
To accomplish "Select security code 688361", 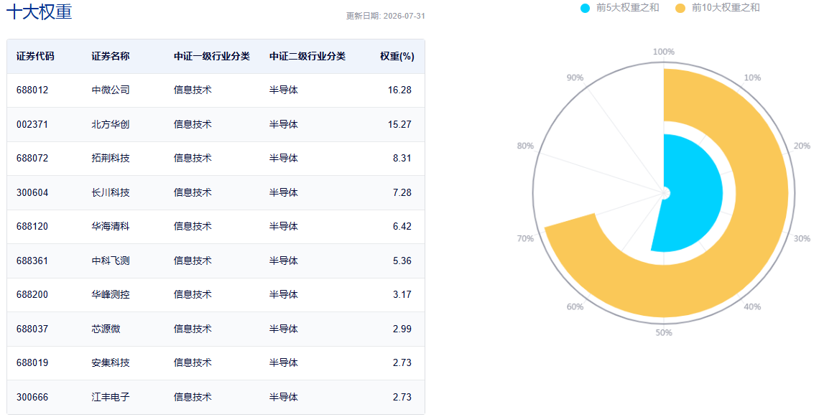I will pyautogui.click(x=32, y=261).
